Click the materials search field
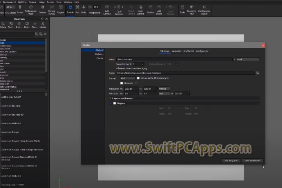Screen dimensions: 282x188 click(17, 34)
